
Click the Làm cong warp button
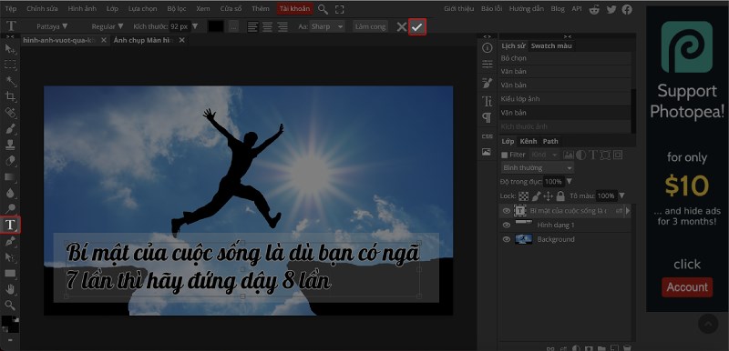pos(370,27)
